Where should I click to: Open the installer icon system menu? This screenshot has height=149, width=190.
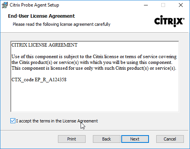(5, 5)
